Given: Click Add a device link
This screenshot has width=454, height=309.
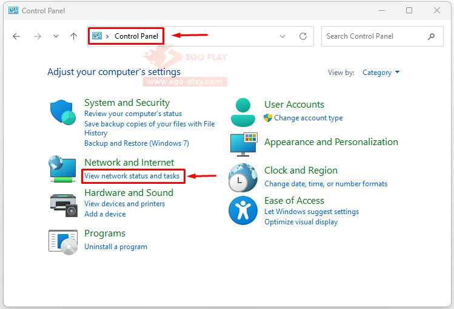Looking at the screenshot, I should (x=105, y=214).
